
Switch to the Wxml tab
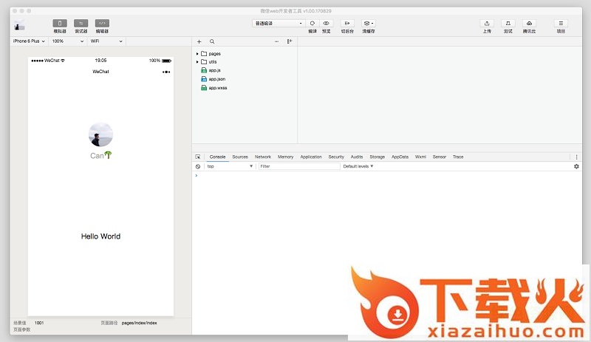[x=420, y=157]
